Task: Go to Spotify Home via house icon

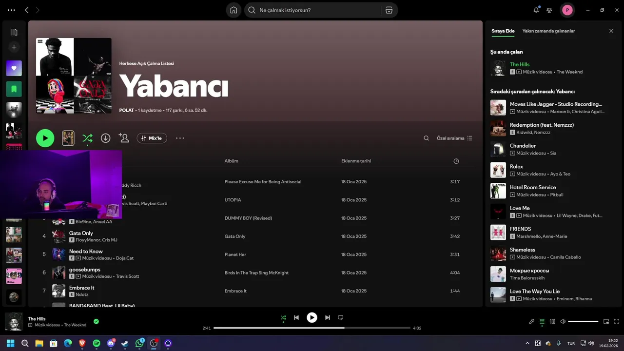Action: [x=234, y=10]
